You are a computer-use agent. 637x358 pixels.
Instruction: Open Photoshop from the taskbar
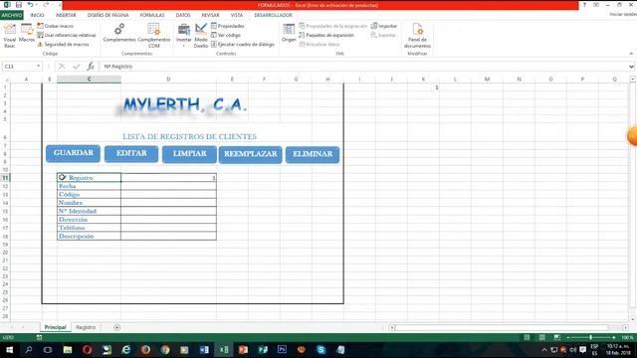(x=282, y=349)
